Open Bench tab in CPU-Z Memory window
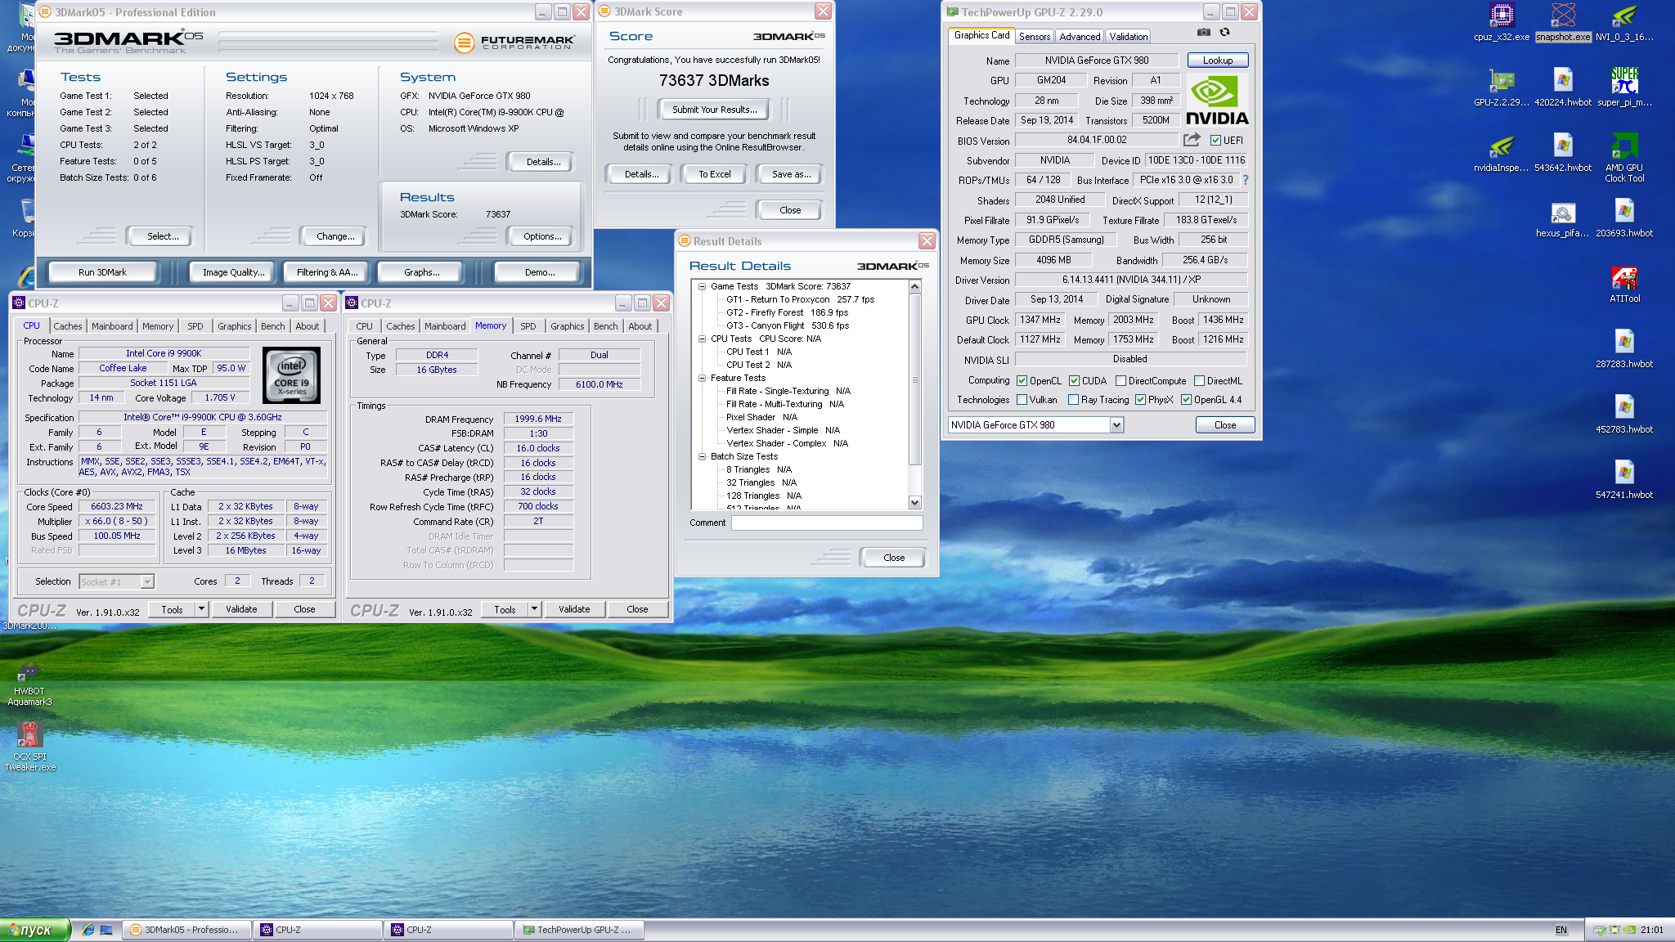This screenshot has height=942, width=1675. [x=606, y=326]
